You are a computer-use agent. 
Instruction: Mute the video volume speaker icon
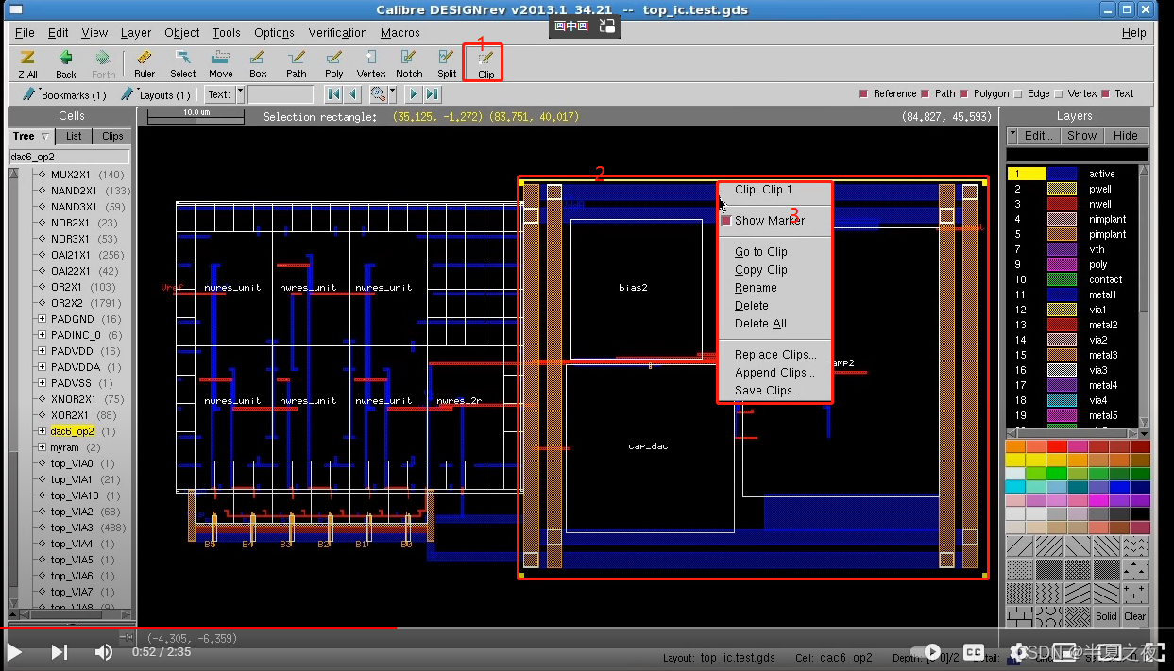[x=104, y=651]
